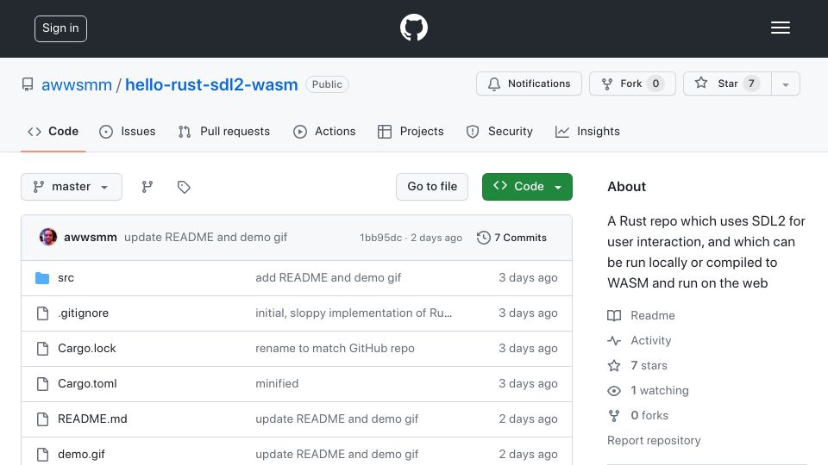
Task: Expand the master branch selector dropdown
Action: point(72,187)
